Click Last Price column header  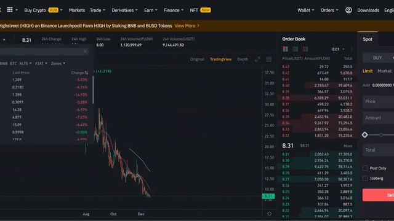[x=21, y=72]
